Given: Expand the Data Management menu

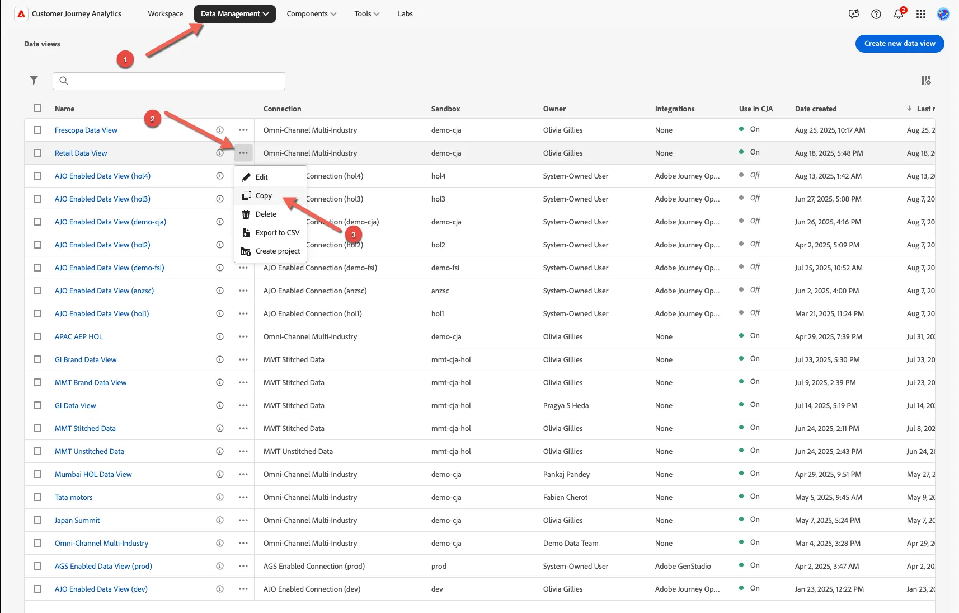Looking at the screenshot, I should click(x=235, y=14).
